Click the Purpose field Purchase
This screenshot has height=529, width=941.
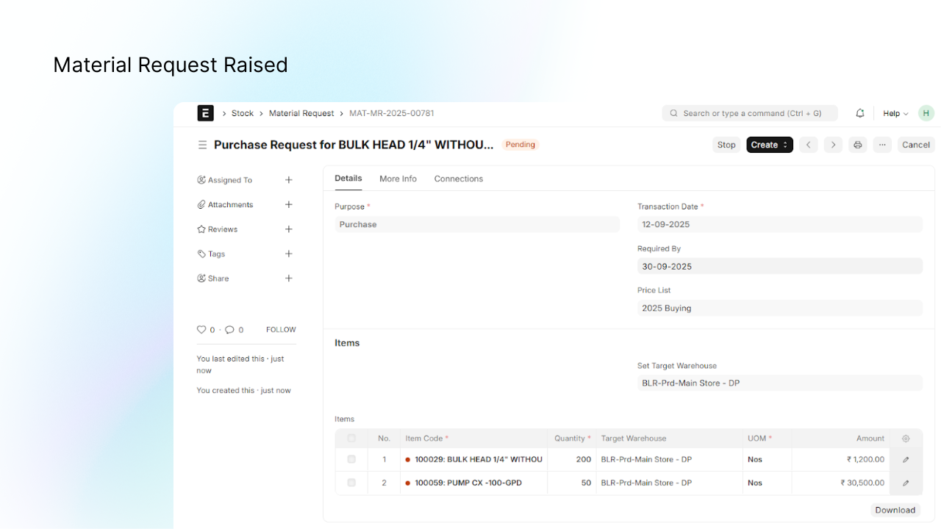click(x=477, y=225)
